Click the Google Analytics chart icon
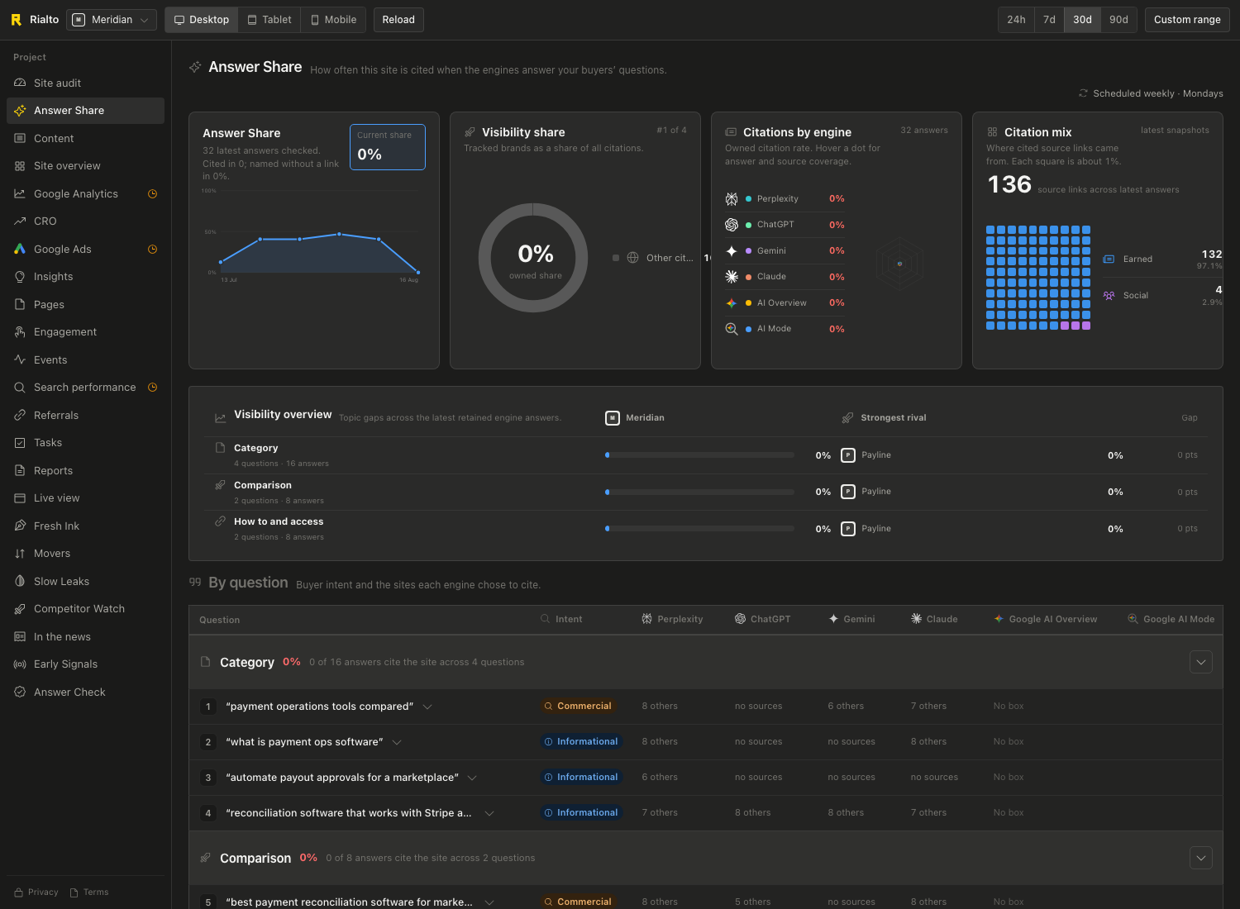 (20, 193)
